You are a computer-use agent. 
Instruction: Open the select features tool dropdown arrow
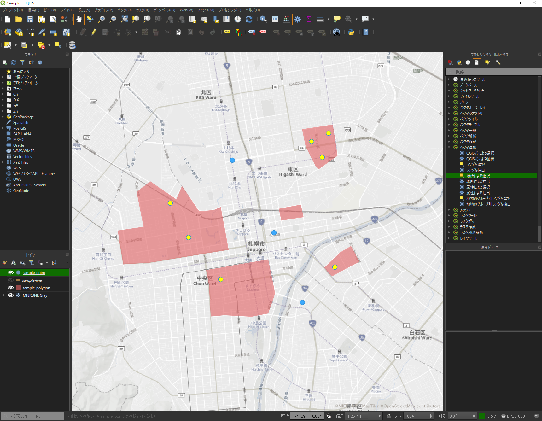[16, 45]
